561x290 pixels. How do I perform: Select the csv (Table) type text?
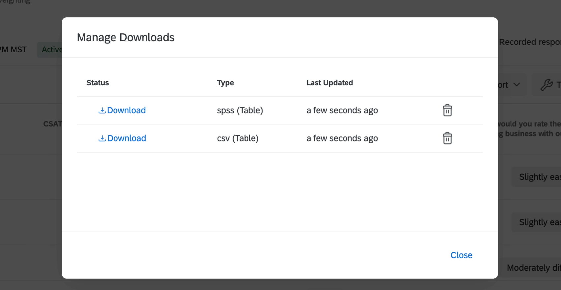(238, 138)
